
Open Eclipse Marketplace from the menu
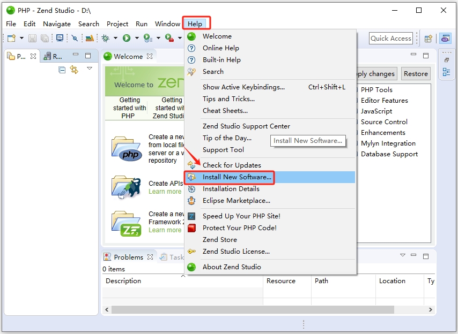click(236, 201)
